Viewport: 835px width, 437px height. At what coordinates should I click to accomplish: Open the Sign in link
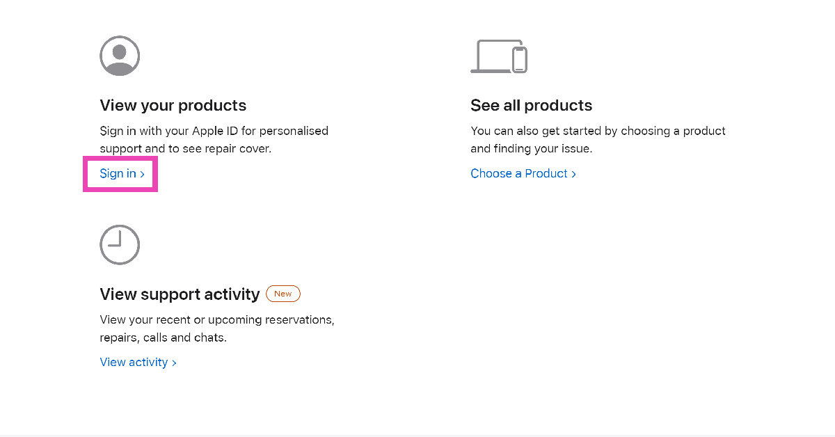[122, 174]
